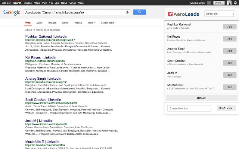Open News in the top black bar
This screenshot has width=239, height=149.
tap(64, 3)
